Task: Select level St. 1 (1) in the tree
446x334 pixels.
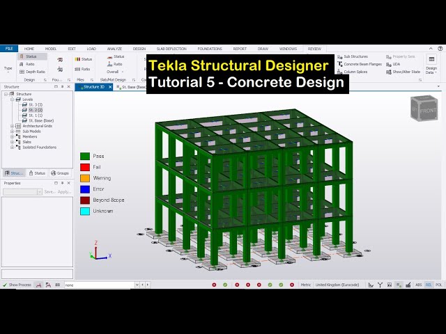Action: 32,116
